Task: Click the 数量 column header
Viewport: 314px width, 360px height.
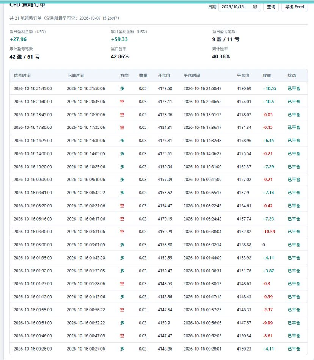Action: [143, 75]
